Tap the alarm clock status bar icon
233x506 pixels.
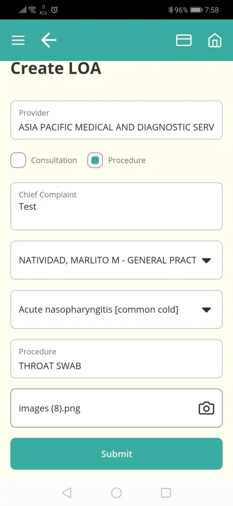coord(54,10)
